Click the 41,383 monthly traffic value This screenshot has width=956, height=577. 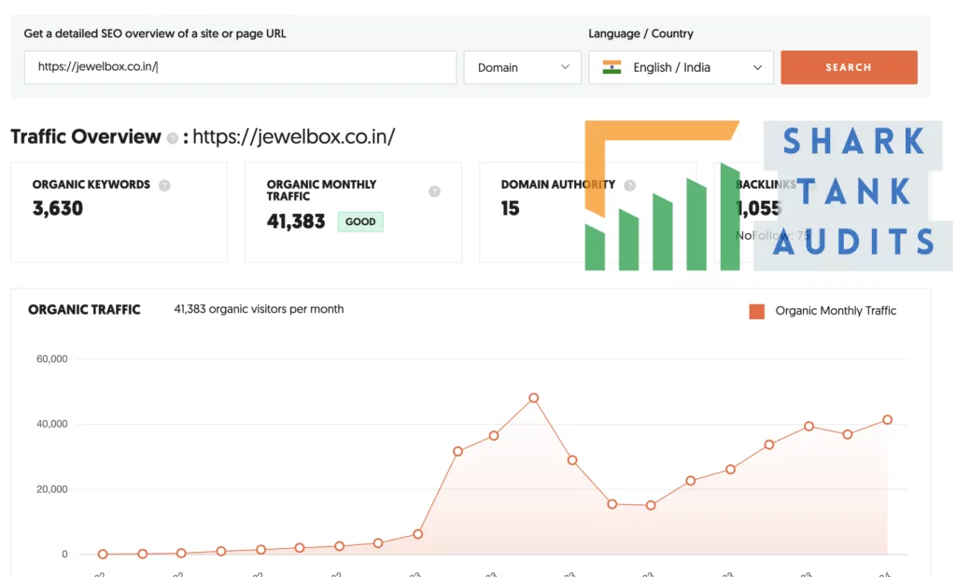pos(296,221)
